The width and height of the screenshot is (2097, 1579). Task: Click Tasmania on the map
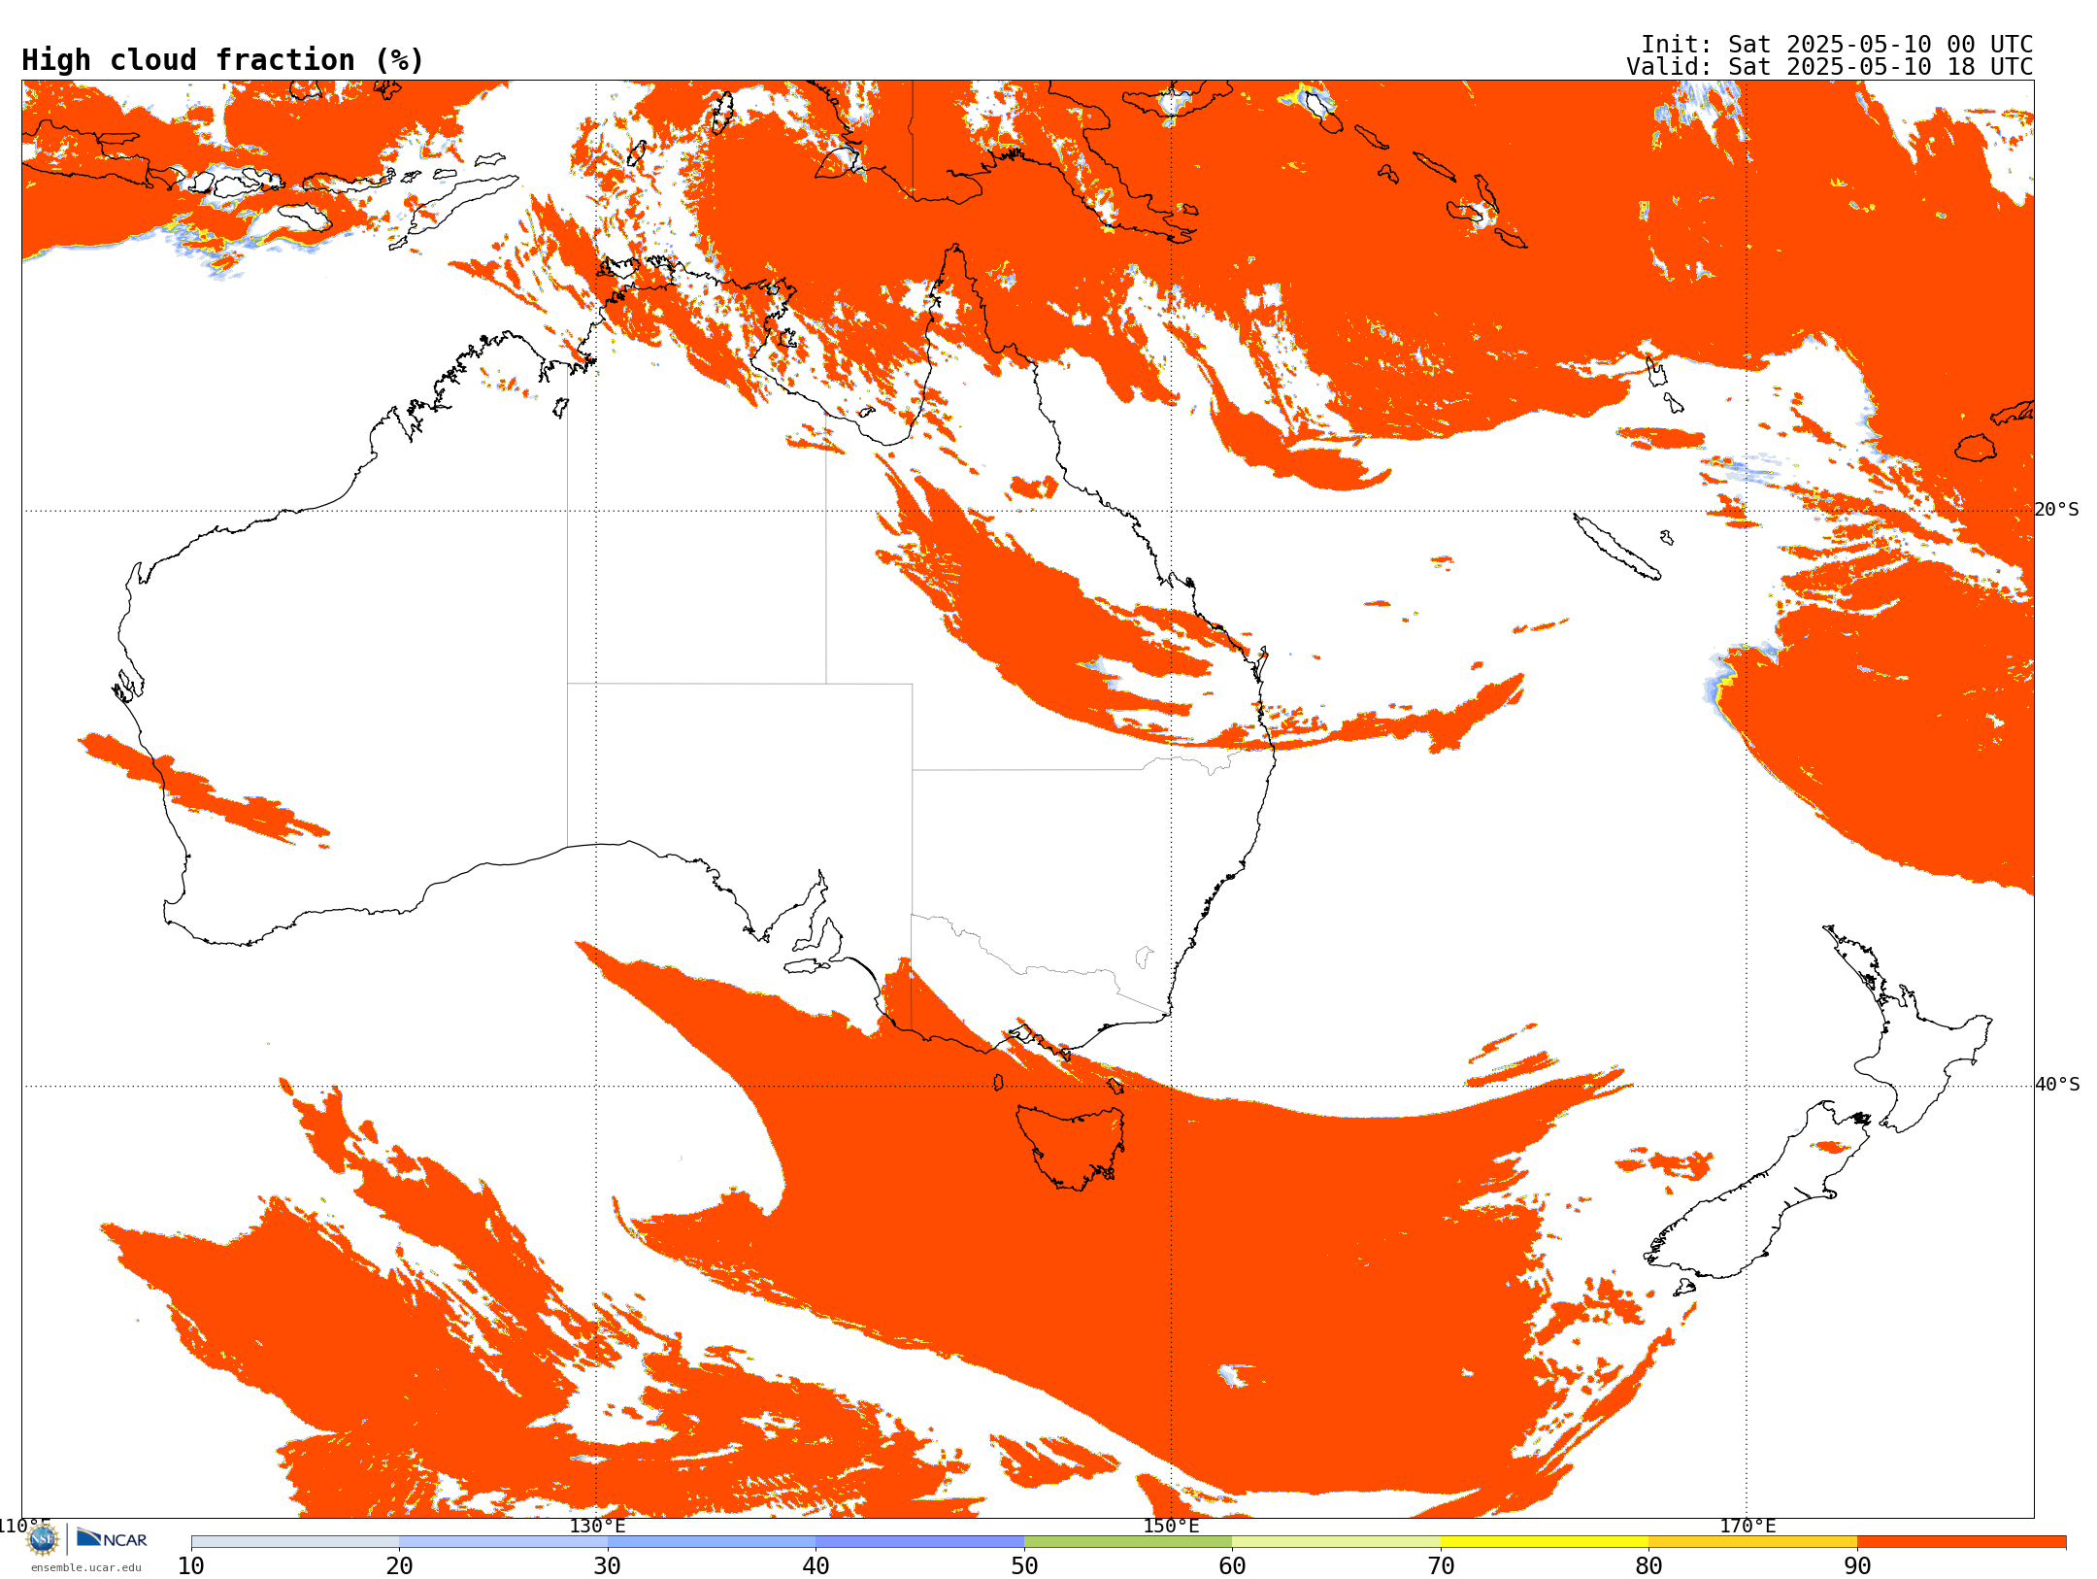[x=1072, y=1146]
